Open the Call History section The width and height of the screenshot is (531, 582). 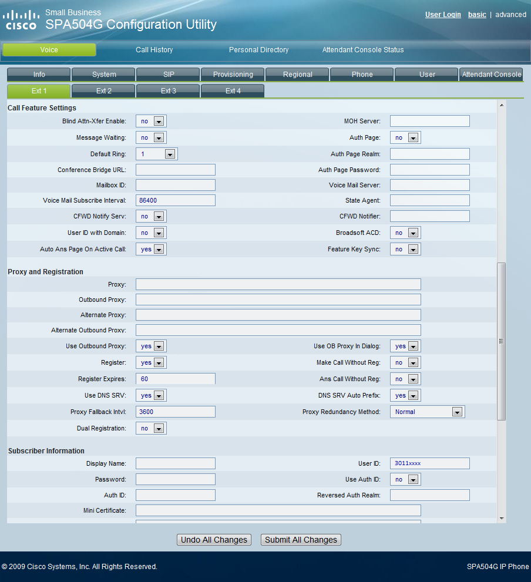[154, 50]
